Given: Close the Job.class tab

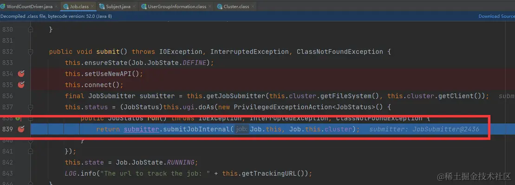Looking at the screenshot, I should [92, 6].
